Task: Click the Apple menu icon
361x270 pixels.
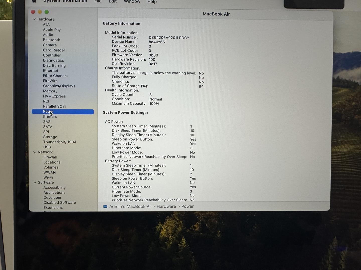Action: [x=34, y=1]
